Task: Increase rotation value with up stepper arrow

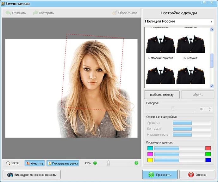Action: pos(210,108)
